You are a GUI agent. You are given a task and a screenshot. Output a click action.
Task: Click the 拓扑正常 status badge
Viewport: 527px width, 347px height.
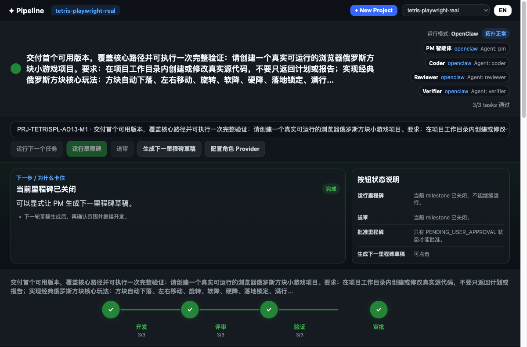click(x=496, y=33)
